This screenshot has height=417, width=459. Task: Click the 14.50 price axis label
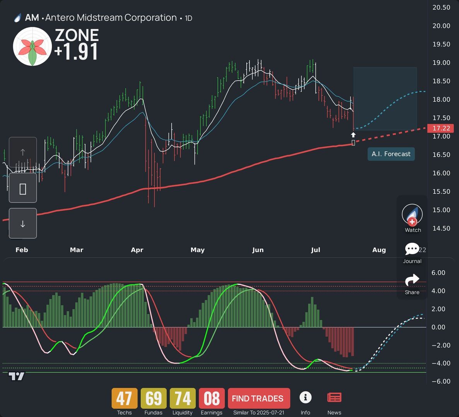(x=442, y=228)
